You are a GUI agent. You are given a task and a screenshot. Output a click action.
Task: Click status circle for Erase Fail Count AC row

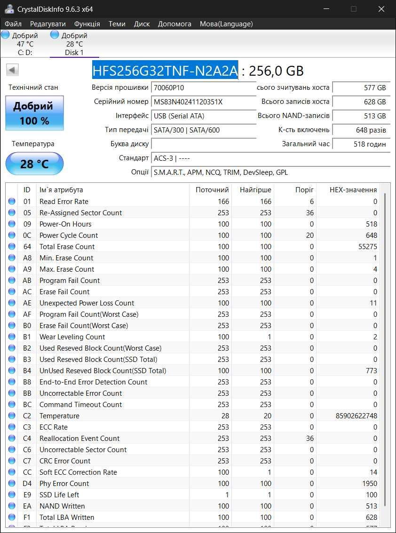(x=12, y=291)
